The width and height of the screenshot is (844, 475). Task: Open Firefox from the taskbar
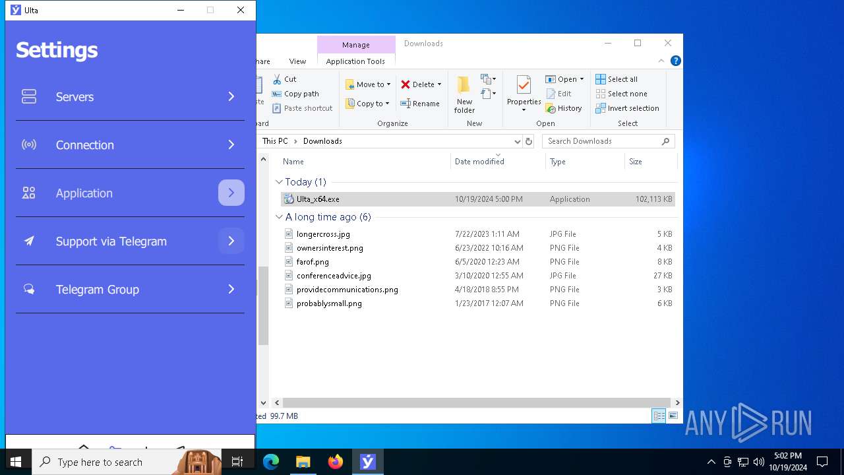click(x=336, y=462)
